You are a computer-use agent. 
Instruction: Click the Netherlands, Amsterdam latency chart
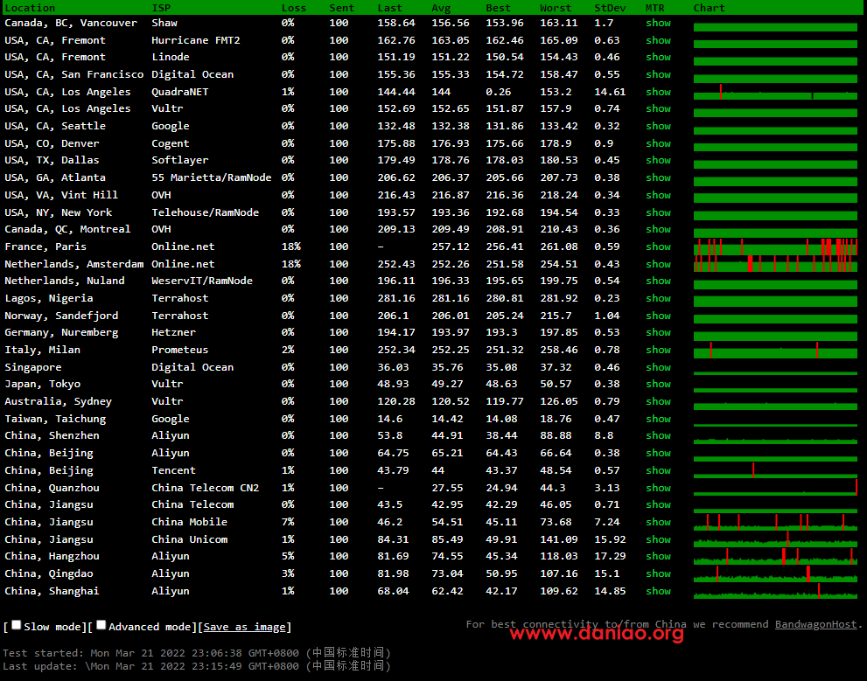point(775,264)
